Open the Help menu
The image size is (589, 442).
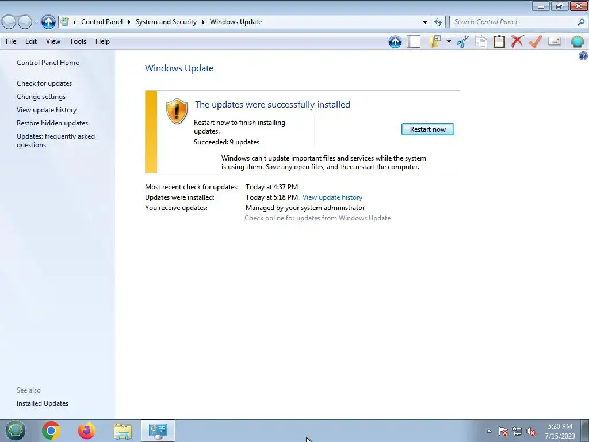(x=102, y=41)
